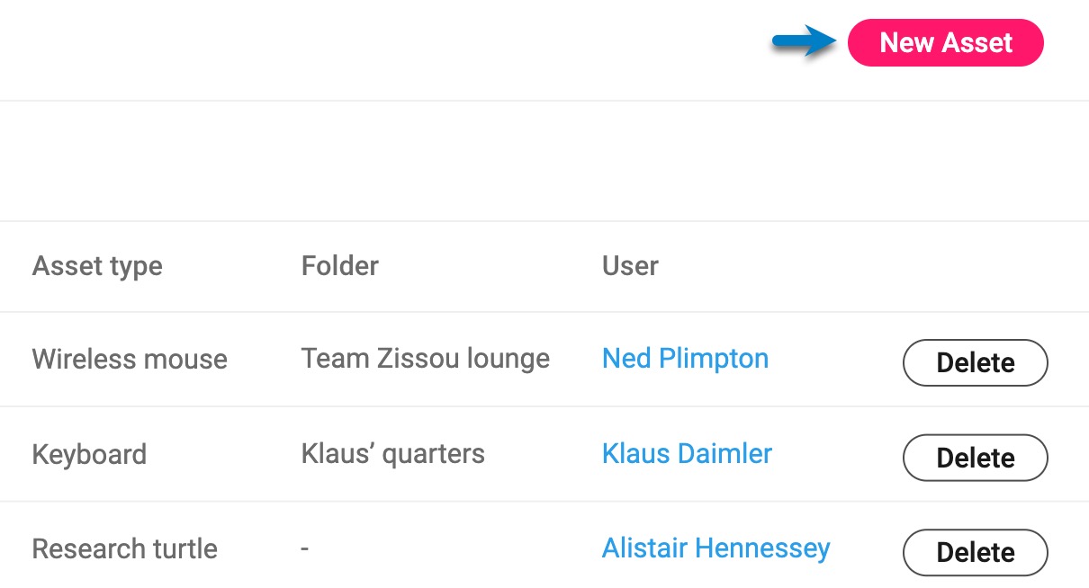Delete the Research turtle asset
Viewport: 1089px width, 588px height.
975,552
